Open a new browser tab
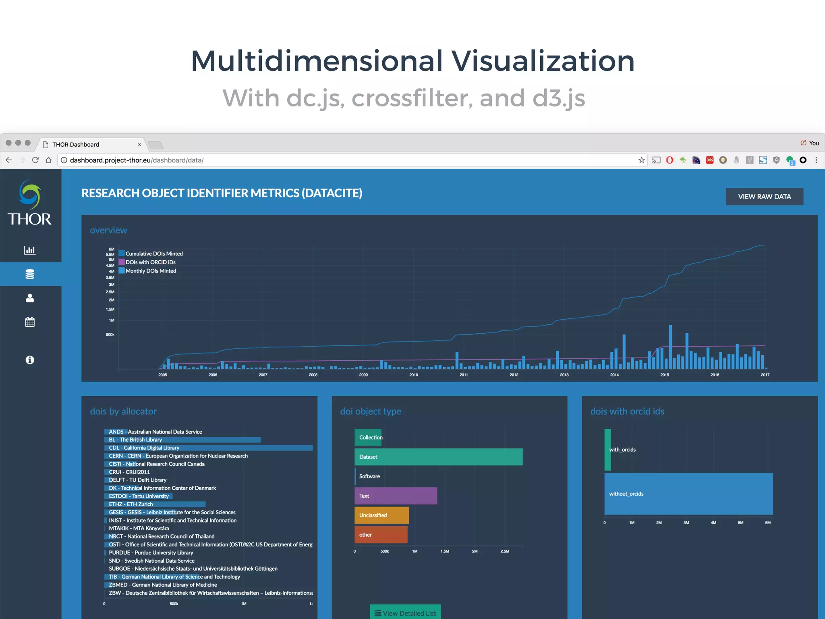This screenshot has height=619, width=825. [155, 145]
